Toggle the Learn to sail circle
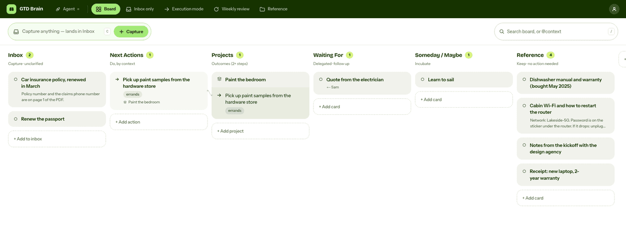626x234 pixels. coord(423,80)
